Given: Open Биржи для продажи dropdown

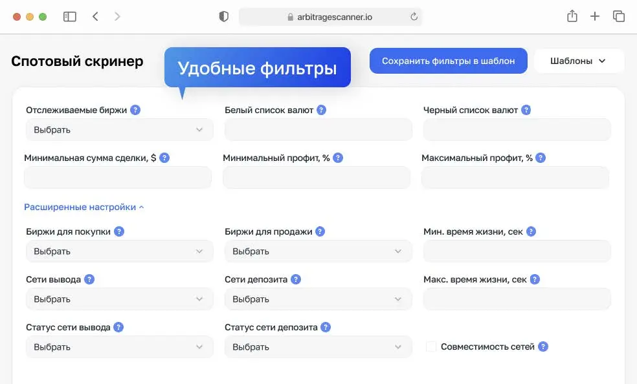Looking at the screenshot, I should point(318,251).
